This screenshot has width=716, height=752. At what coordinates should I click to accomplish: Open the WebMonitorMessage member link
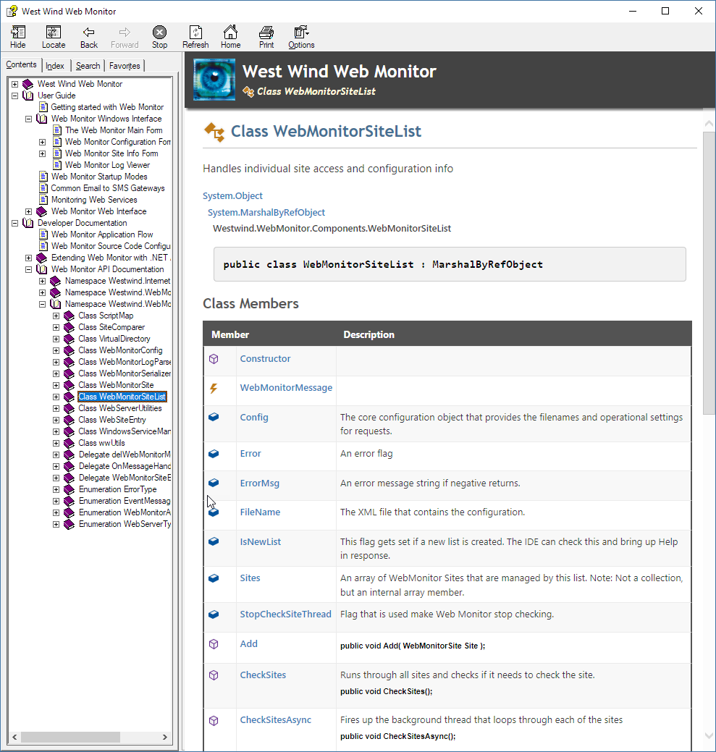click(x=286, y=387)
